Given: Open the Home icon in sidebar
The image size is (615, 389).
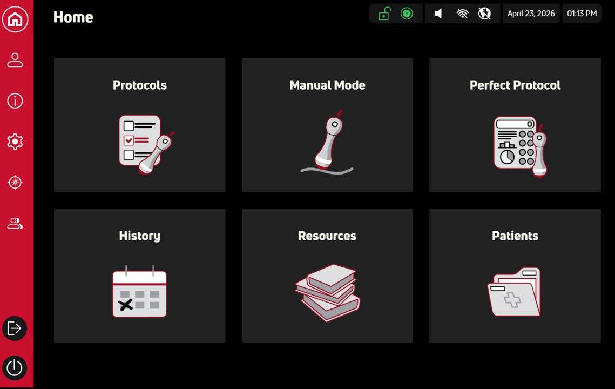Looking at the screenshot, I should coord(15,18).
